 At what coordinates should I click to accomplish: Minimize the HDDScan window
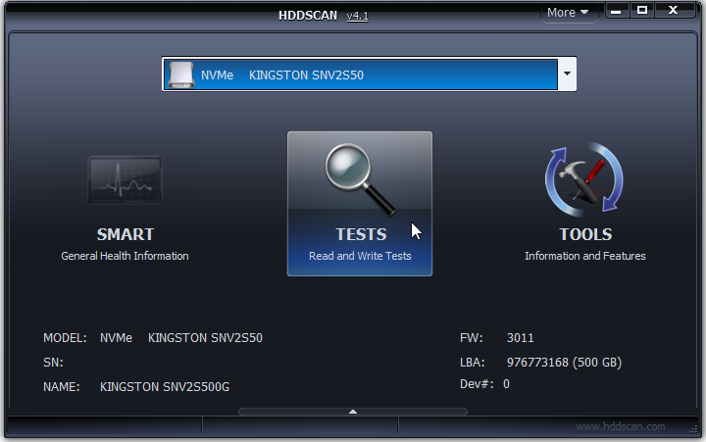[x=616, y=11]
